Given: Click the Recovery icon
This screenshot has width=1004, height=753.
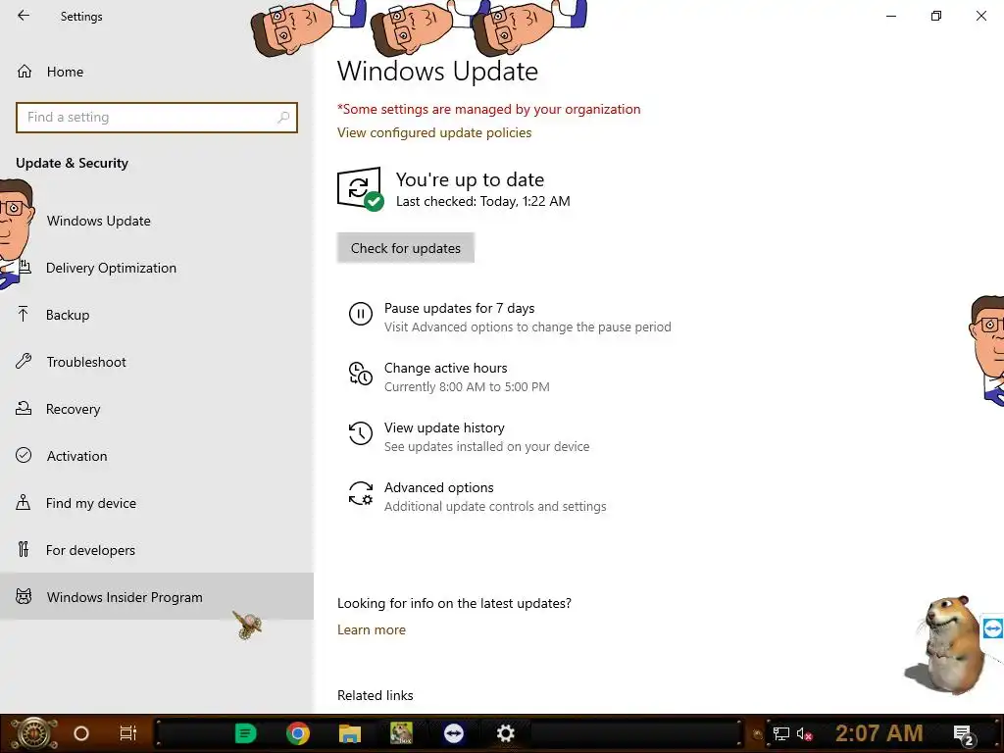Looking at the screenshot, I should pyautogui.click(x=24, y=408).
